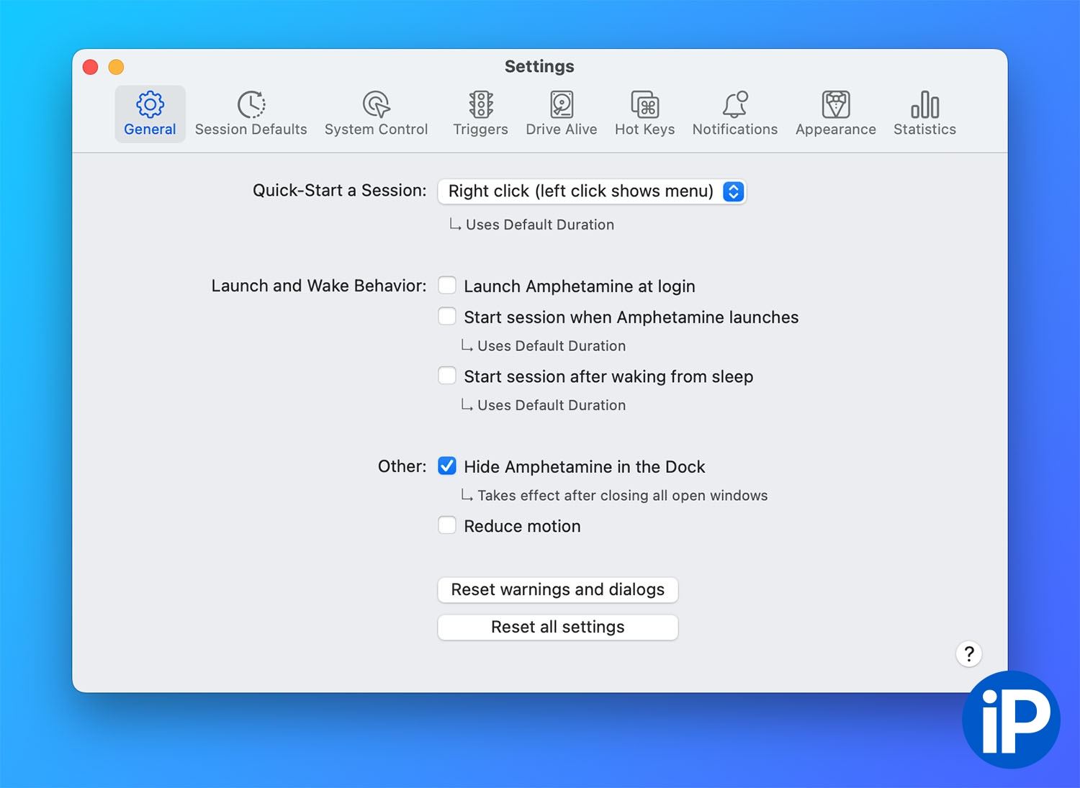Click 'Uses Default Duration' under the Quick-Start dropdown
This screenshot has width=1080, height=788.
click(540, 225)
